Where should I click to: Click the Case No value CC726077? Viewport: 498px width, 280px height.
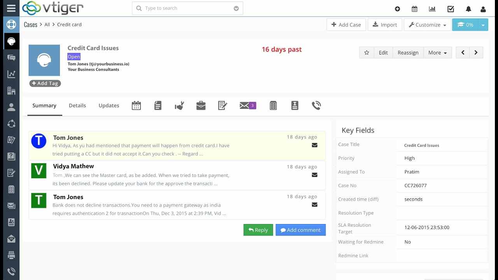pyautogui.click(x=416, y=185)
